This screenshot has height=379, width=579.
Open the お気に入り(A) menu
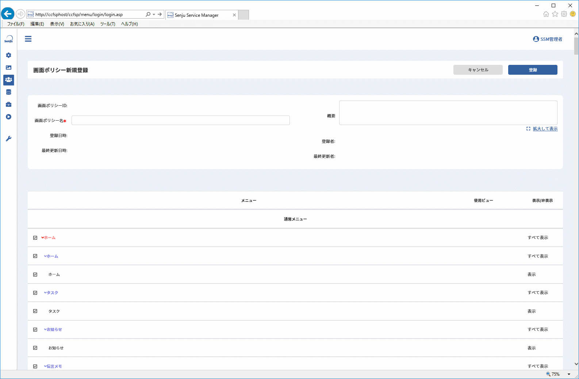click(x=82, y=24)
